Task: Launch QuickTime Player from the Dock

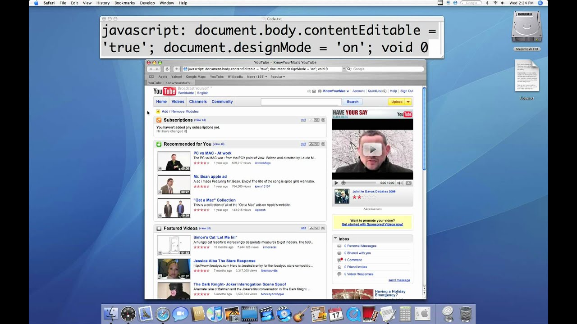Action: pos(353,314)
